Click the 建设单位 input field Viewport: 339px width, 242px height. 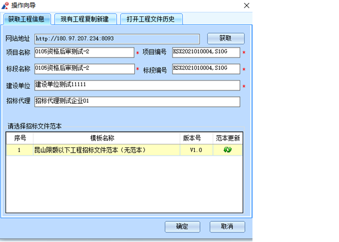click(137, 85)
